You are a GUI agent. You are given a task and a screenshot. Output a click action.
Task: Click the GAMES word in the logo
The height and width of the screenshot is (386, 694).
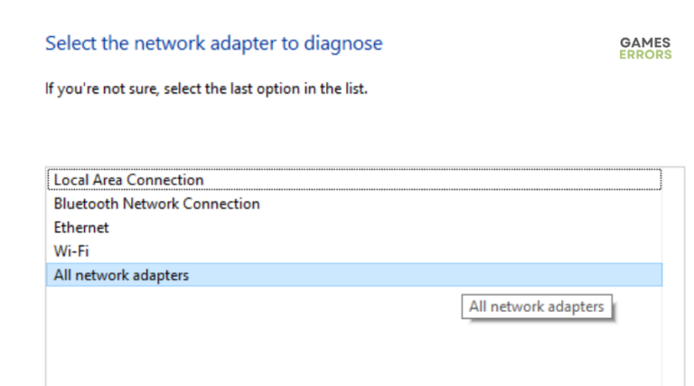click(x=645, y=42)
